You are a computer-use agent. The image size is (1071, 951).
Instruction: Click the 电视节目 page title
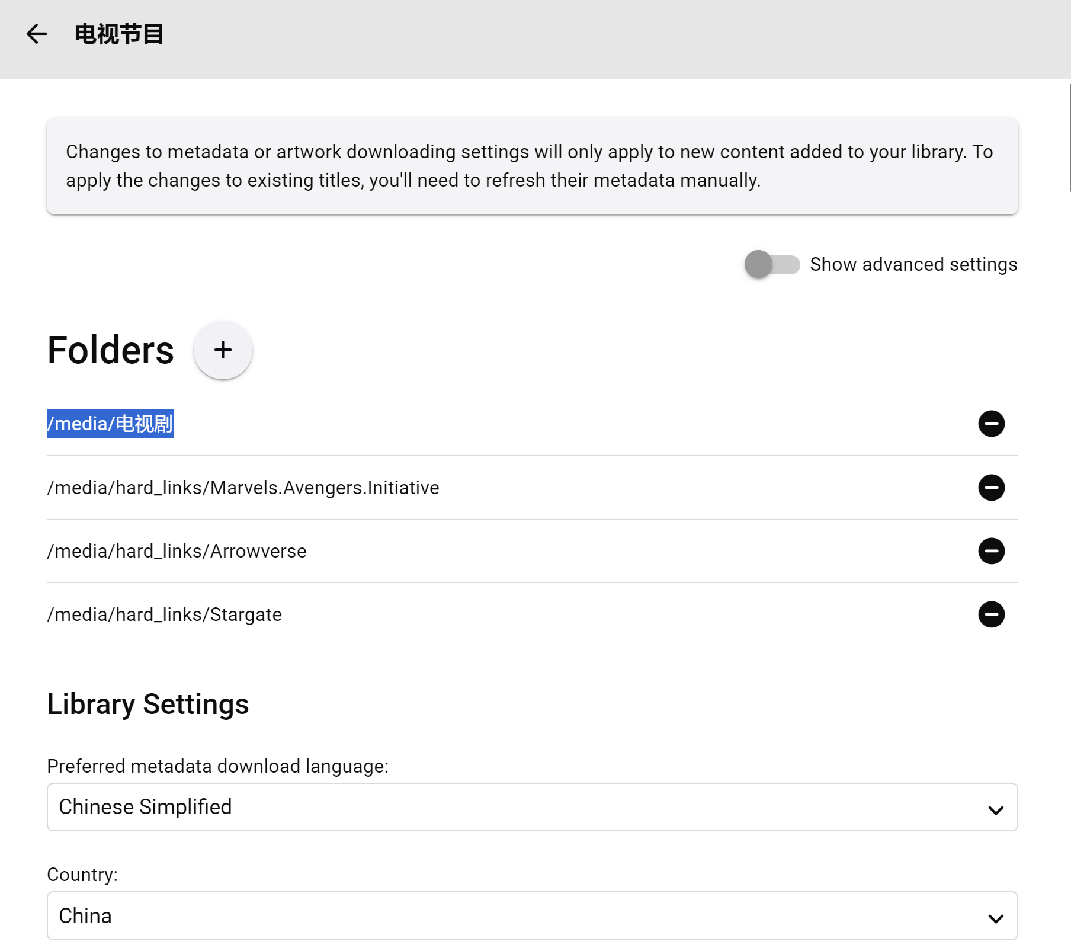[x=119, y=34]
